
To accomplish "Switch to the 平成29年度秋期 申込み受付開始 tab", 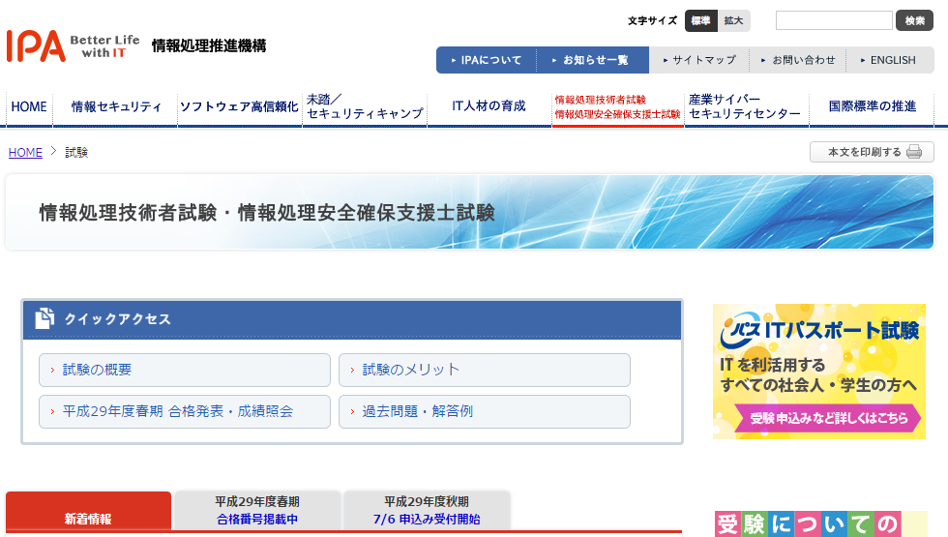I will pos(427,511).
